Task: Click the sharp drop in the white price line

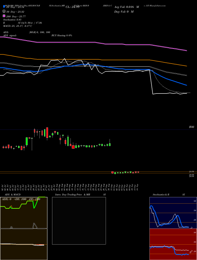Action: coord(151,82)
